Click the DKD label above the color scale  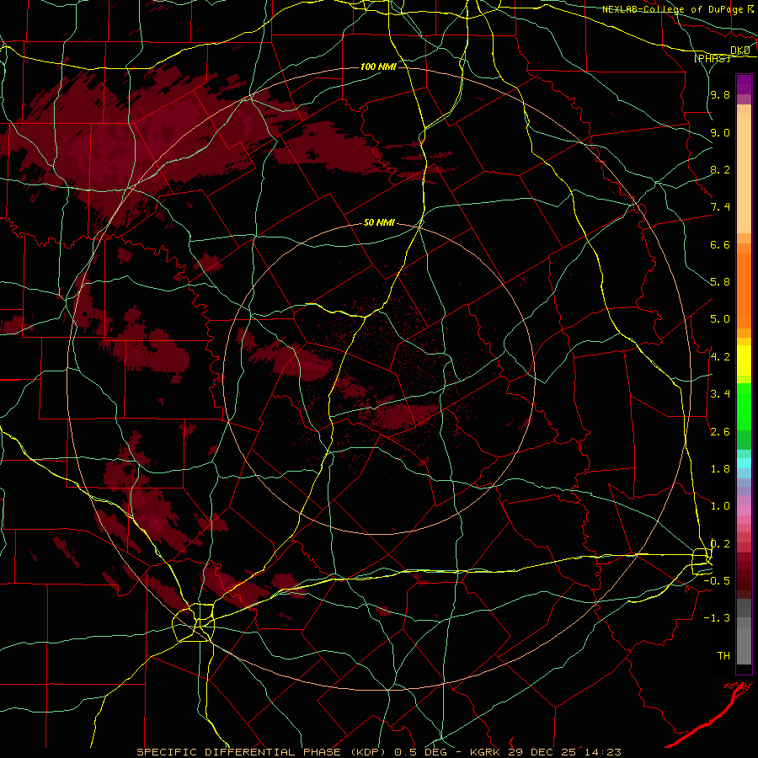click(740, 51)
